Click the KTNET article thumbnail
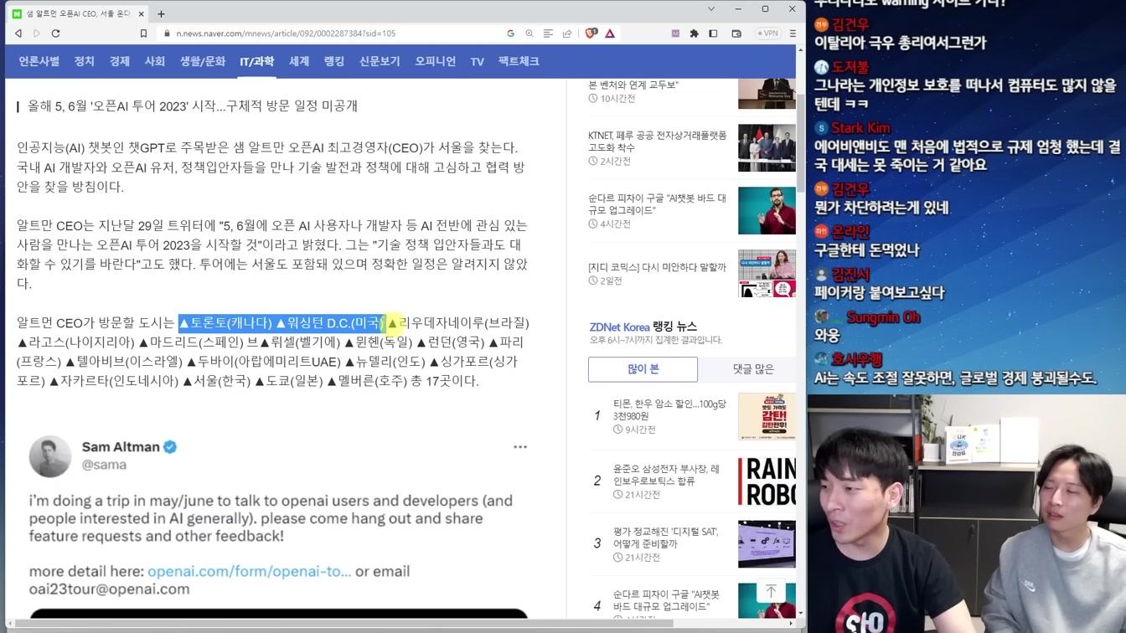Viewport: 1126px width, 633px height. pos(767,148)
